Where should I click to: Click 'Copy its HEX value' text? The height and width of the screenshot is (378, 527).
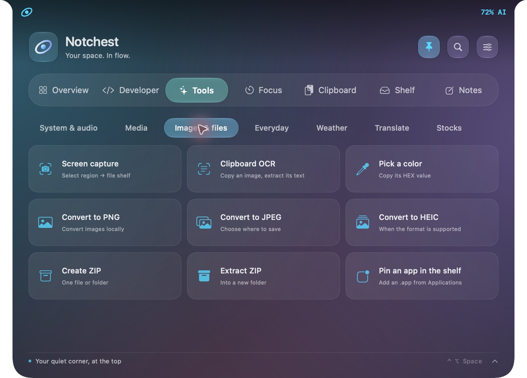coord(405,175)
